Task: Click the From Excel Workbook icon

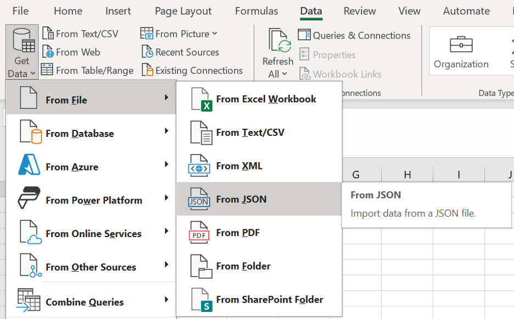Action: [202, 100]
